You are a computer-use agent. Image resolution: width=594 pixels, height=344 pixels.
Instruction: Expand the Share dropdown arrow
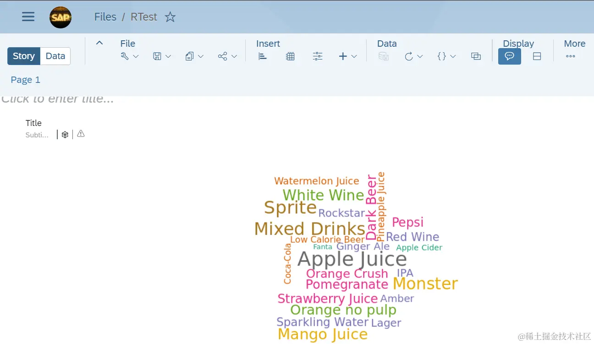234,56
